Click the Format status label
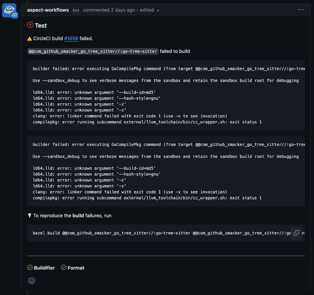This screenshot has width=314, height=295. click(x=76, y=268)
